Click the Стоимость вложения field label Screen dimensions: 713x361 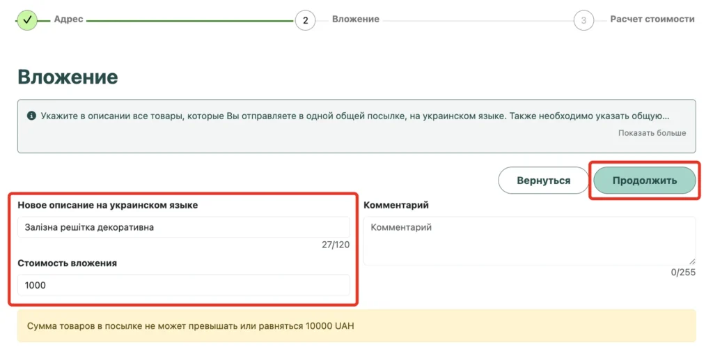pyautogui.click(x=68, y=263)
